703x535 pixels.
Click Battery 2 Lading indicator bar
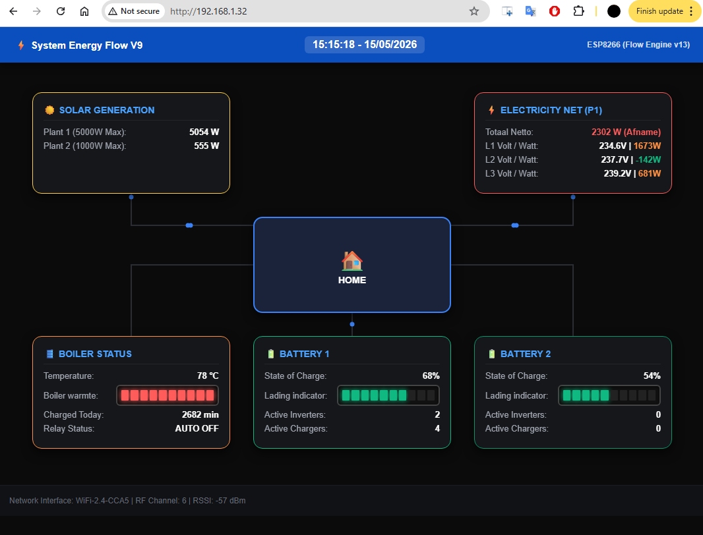click(609, 395)
